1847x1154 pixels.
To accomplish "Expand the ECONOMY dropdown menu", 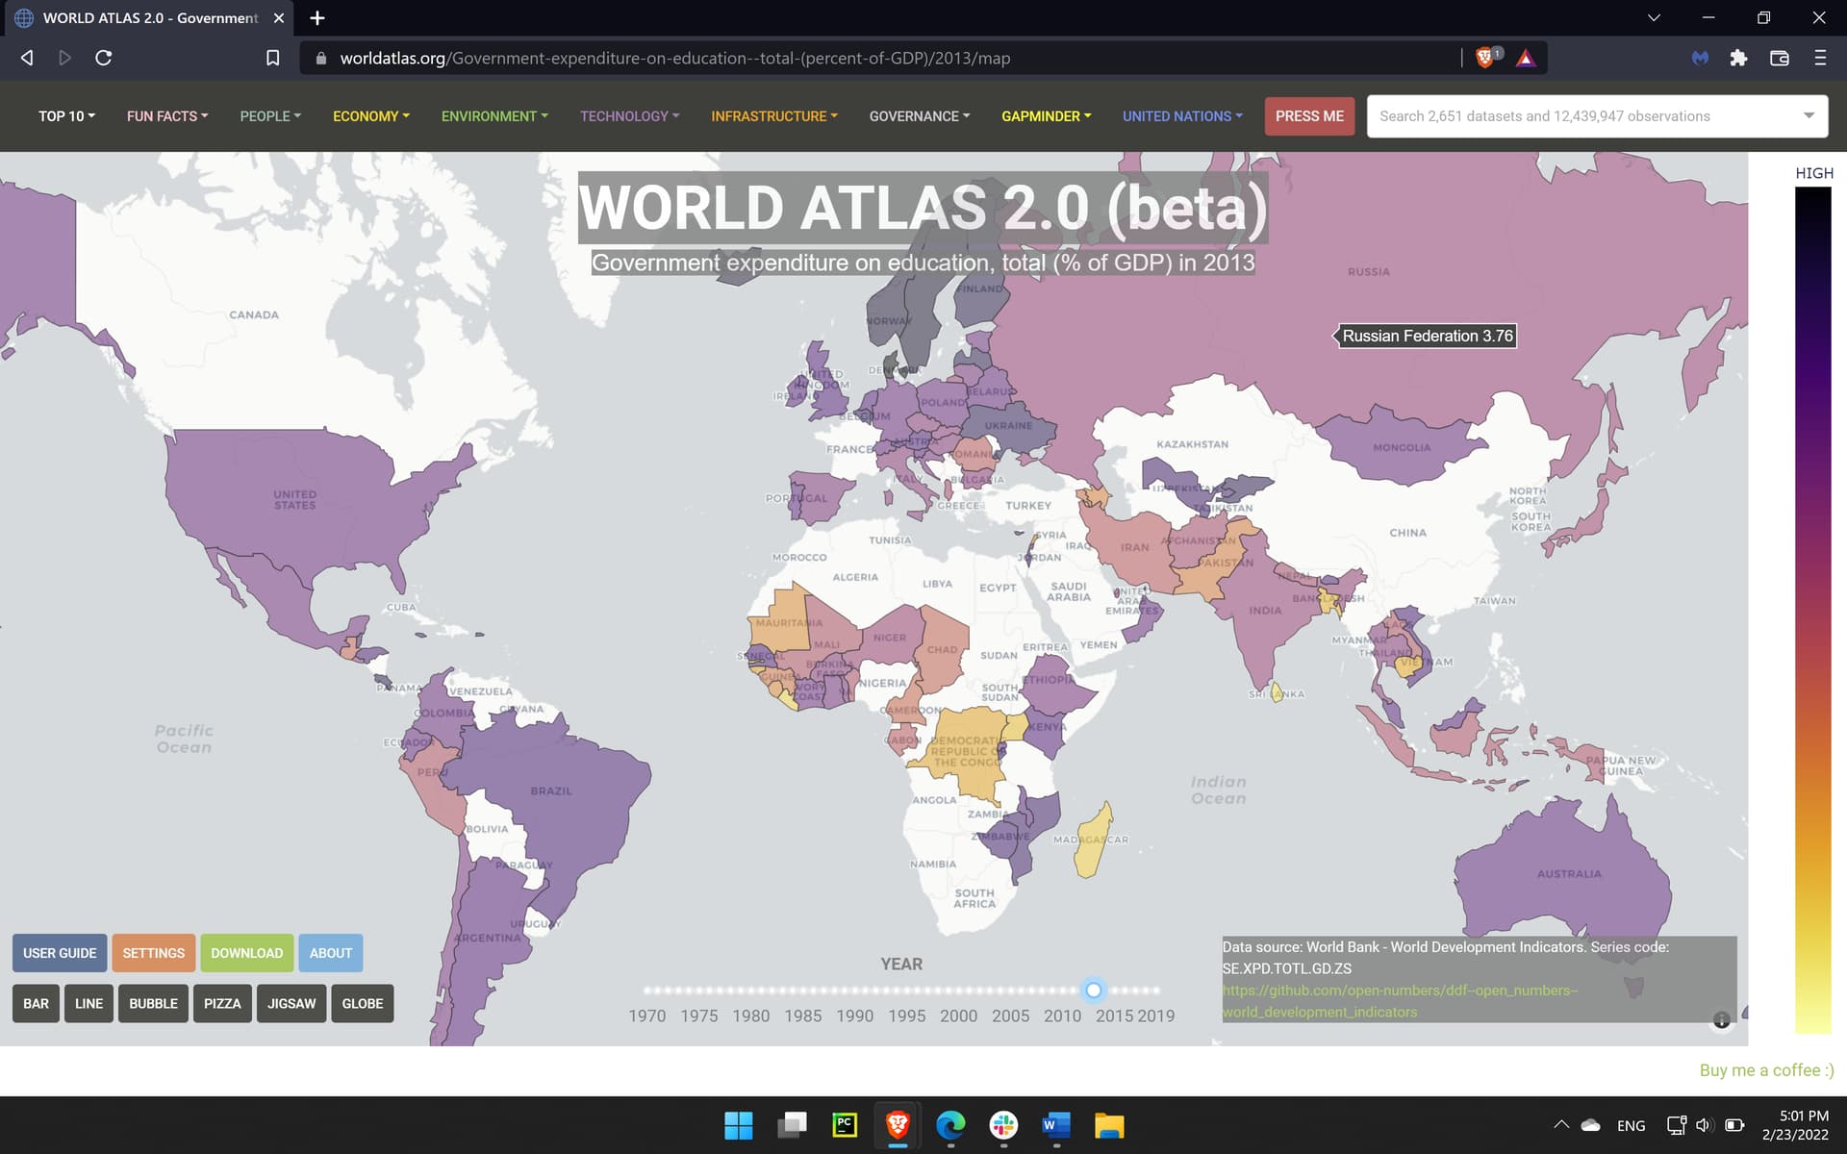I will (x=370, y=116).
